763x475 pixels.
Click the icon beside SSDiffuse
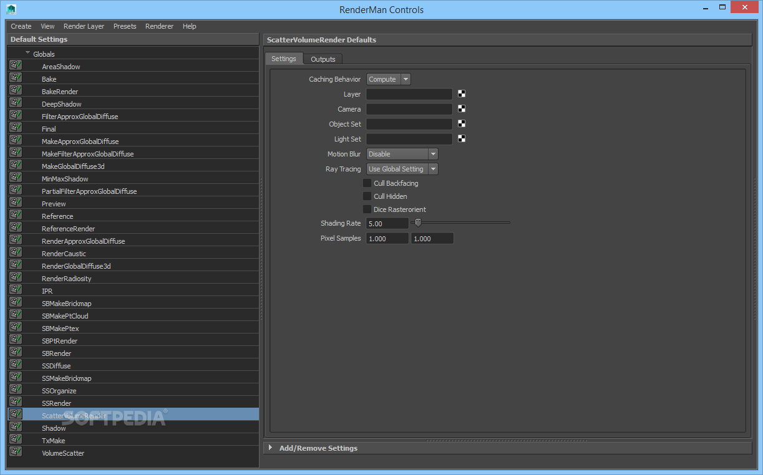16,364
